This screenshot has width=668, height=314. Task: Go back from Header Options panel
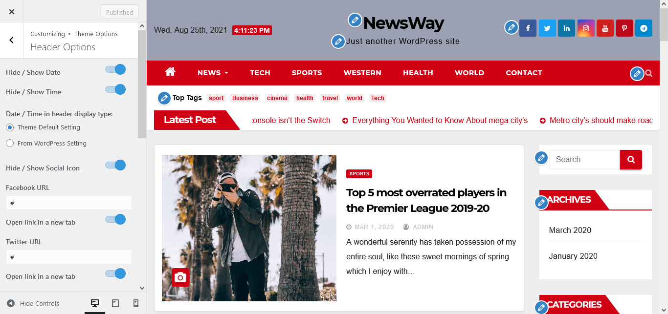(x=12, y=41)
